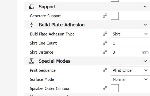Open the Print Sequence dropdown
Screen dimensions: 150x96
[x=130, y=70]
